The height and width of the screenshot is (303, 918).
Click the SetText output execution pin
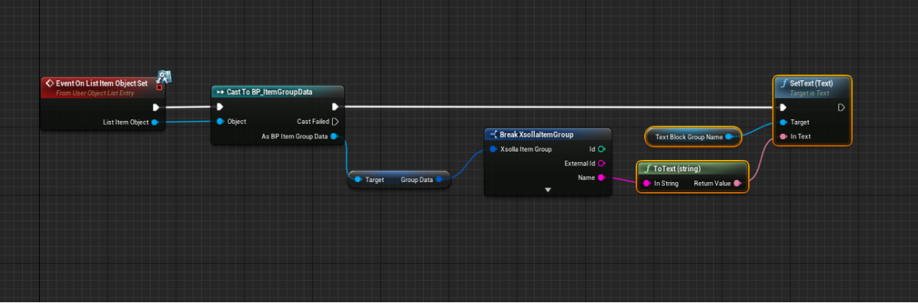pos(841,107)
